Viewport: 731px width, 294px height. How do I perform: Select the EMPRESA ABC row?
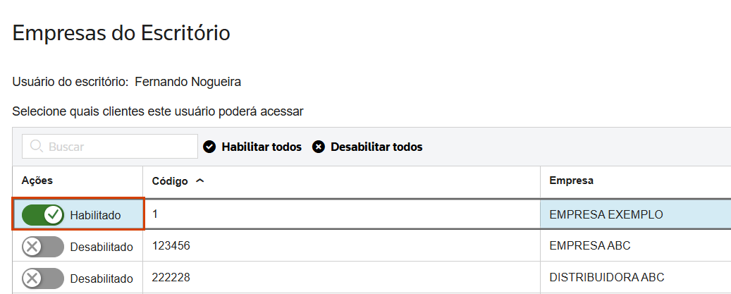click(589, 246)
